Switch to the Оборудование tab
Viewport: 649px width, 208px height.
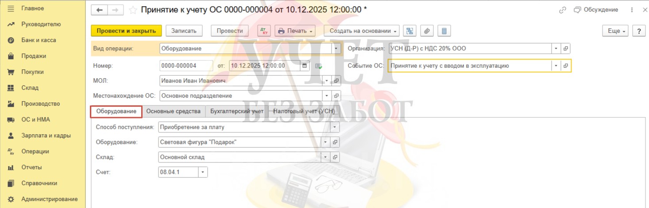point(116,112)
